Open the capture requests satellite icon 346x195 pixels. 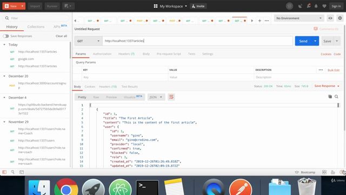click(300, 6)
